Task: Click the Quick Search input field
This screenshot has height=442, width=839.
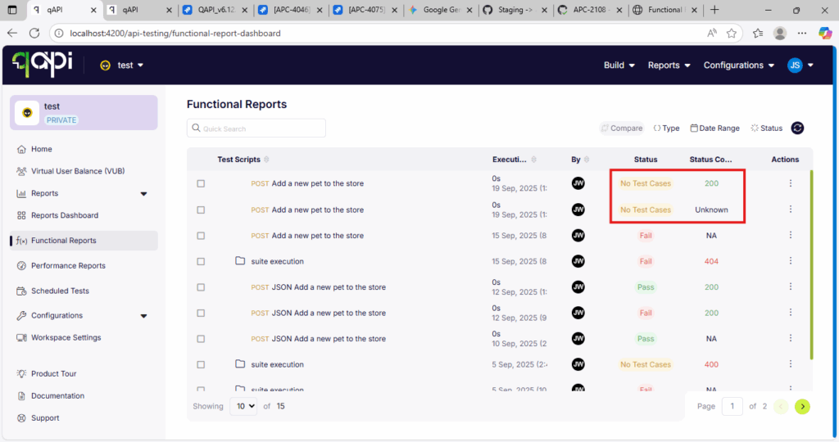Action: click(256, 129)
